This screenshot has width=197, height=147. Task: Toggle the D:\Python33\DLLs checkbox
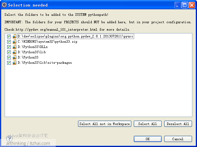coord(9,47)
